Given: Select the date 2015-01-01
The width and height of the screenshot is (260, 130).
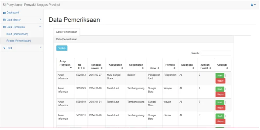Looking at the screenshot, I should click(95, 102).
